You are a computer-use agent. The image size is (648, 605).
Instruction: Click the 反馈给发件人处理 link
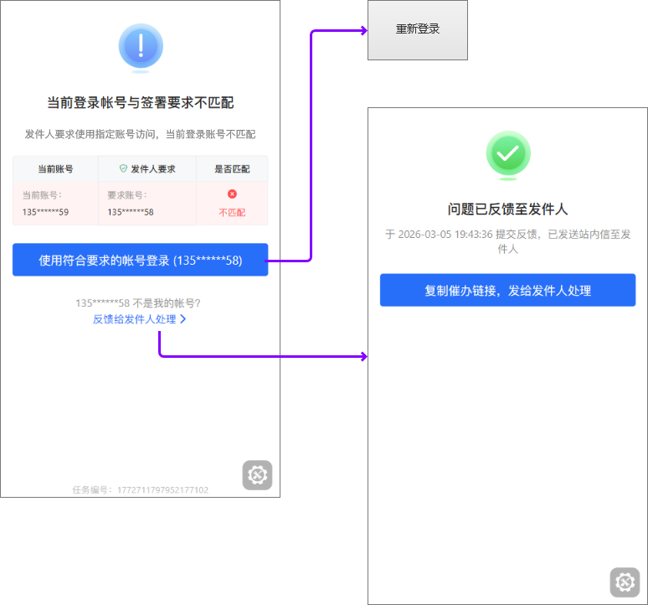[x=134, y=319]
